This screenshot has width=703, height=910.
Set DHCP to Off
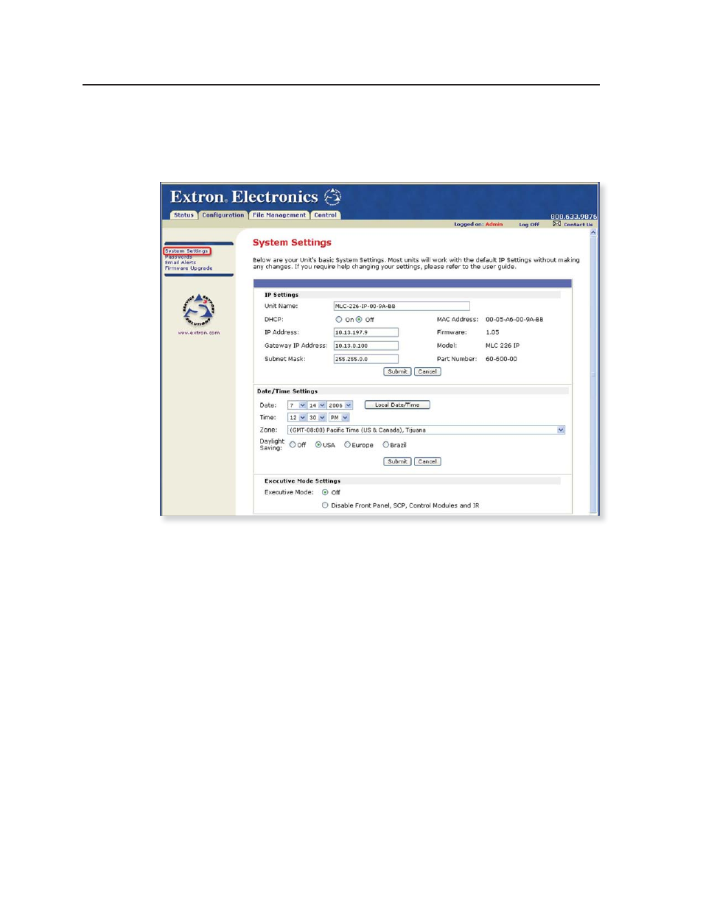359,320
